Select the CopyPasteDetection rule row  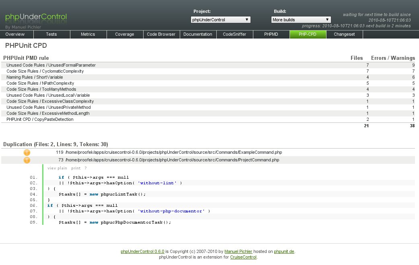(40, 119)
